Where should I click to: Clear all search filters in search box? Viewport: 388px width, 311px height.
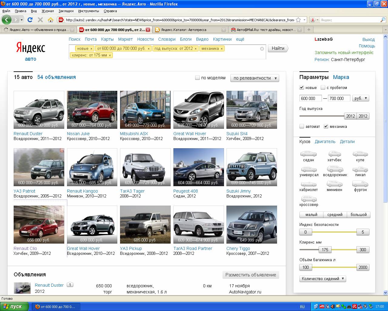(x=262, y=49)
